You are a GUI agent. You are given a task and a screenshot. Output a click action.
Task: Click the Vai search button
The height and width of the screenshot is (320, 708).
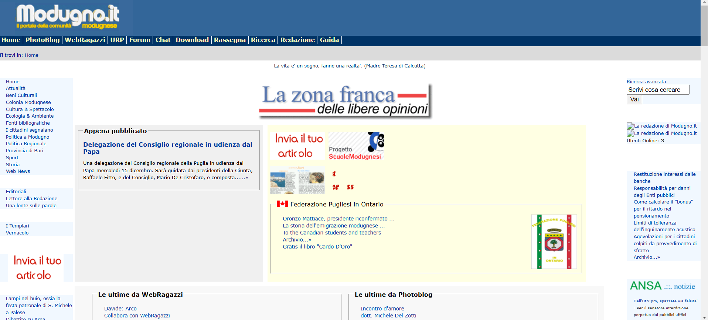point(634,100)
